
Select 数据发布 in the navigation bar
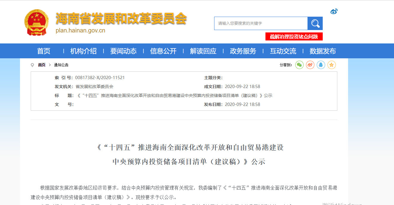[x=323, y=51]
